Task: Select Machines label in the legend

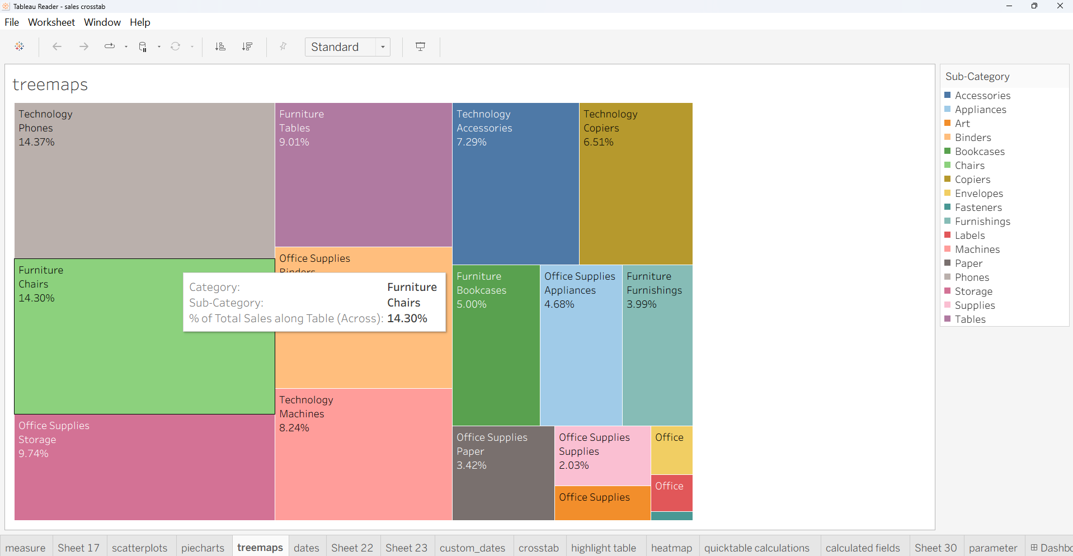Action: [977, 249]
